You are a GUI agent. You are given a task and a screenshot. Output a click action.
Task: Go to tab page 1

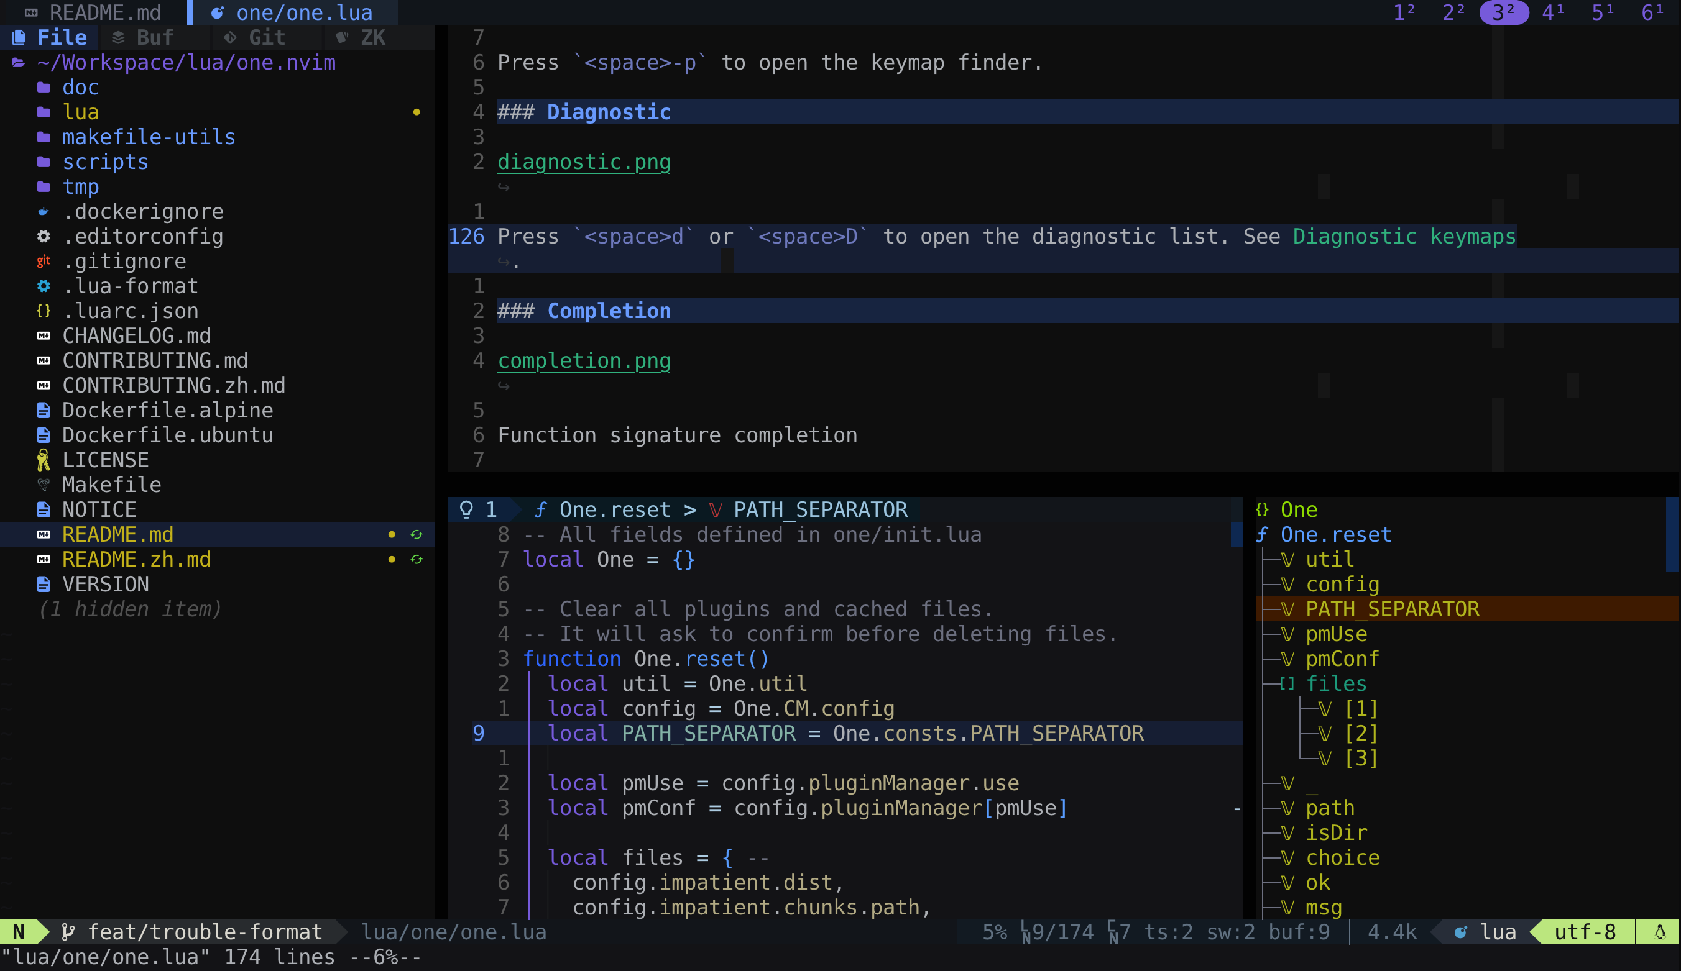(1404, 12)
